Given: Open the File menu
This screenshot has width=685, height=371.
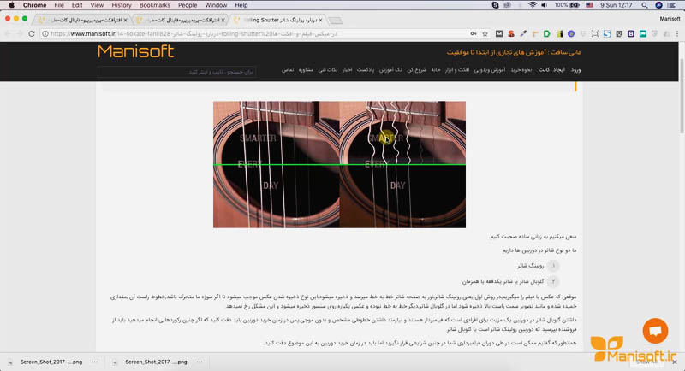Looking at the screenshot, I should pyautogui.click(x=59, y=5).
